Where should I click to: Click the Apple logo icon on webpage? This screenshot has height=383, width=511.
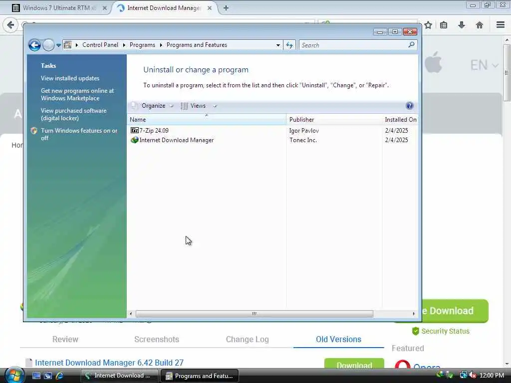(x=434, y=62)
